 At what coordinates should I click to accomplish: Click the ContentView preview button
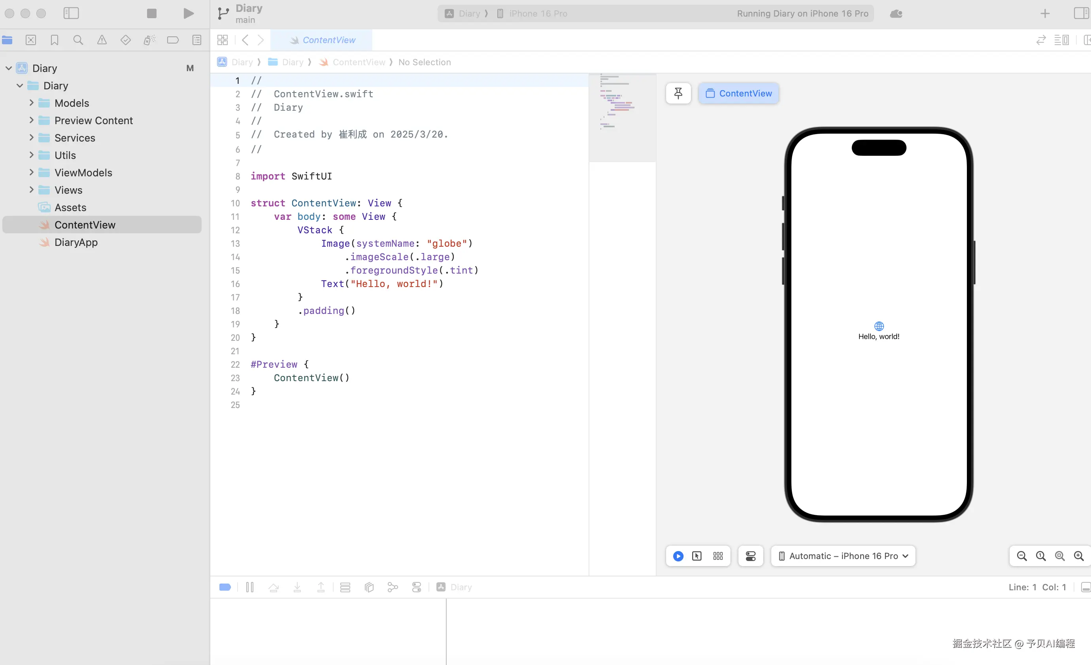[738, 93]
